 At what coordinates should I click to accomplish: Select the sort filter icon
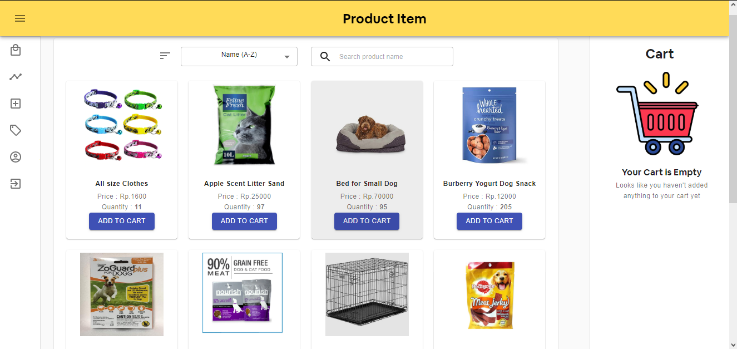tap(165, 56)
